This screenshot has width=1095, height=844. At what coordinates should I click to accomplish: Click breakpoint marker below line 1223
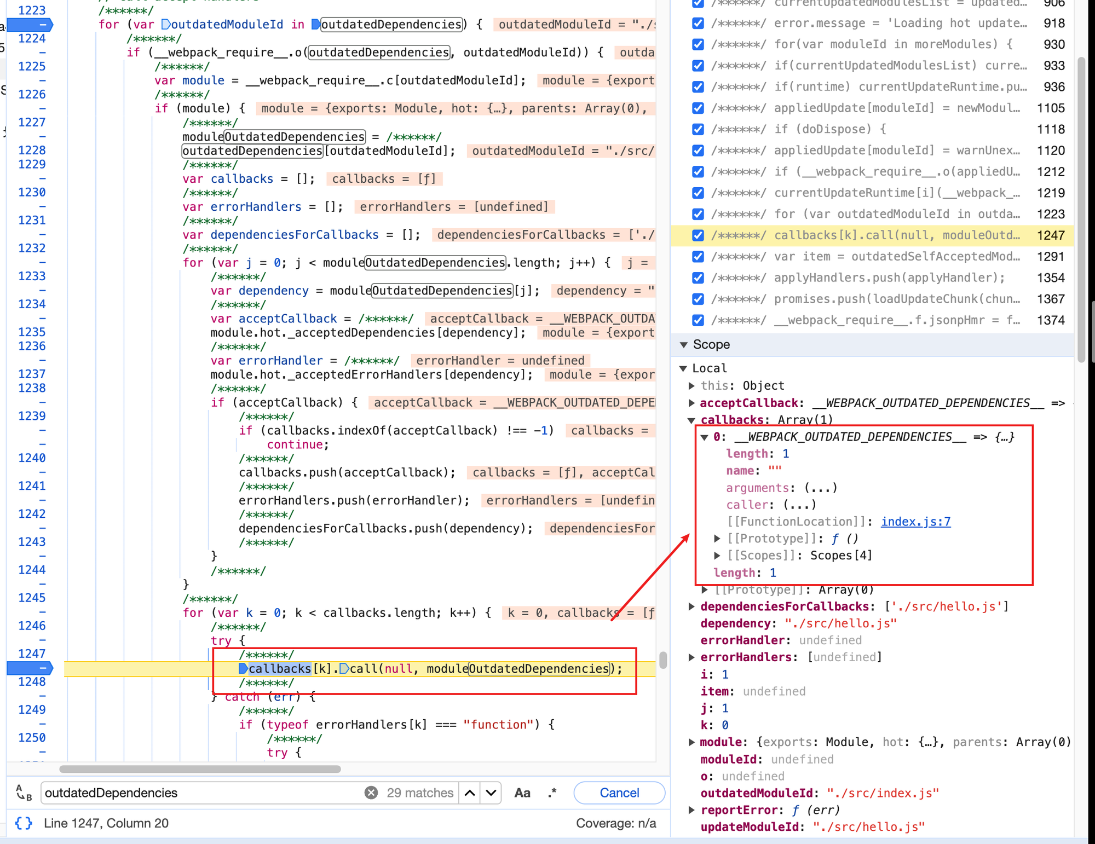click(30, 25)
